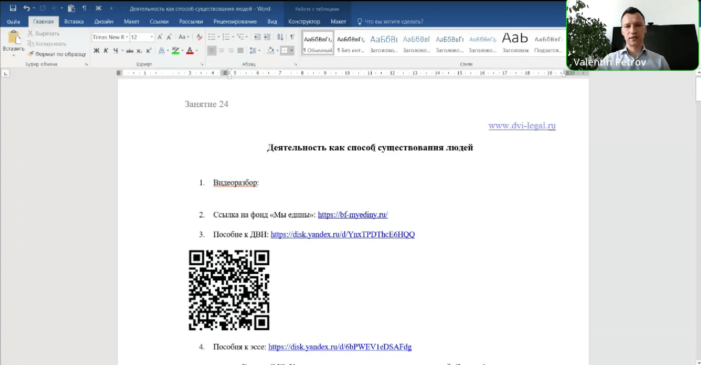Apply strikethrough to text

point(130,51)
